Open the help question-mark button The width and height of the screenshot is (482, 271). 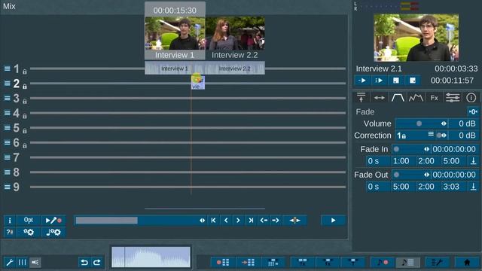point(10,233)
